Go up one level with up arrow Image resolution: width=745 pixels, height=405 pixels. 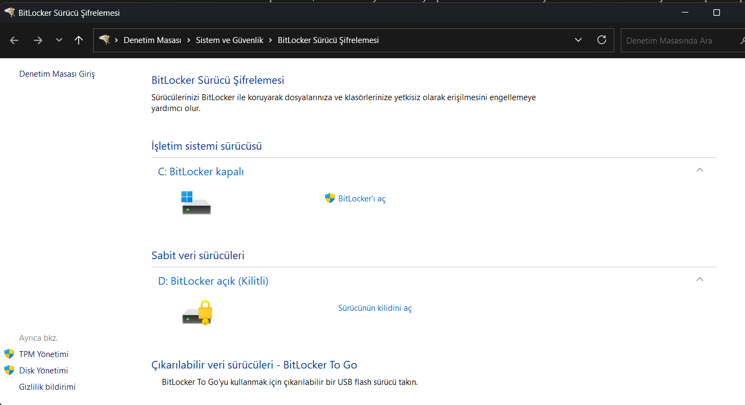[x=79, y=40]
